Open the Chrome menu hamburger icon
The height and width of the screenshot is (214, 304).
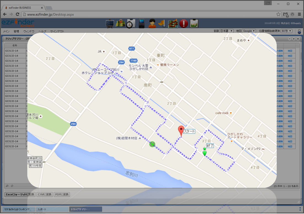coord(299,14)
